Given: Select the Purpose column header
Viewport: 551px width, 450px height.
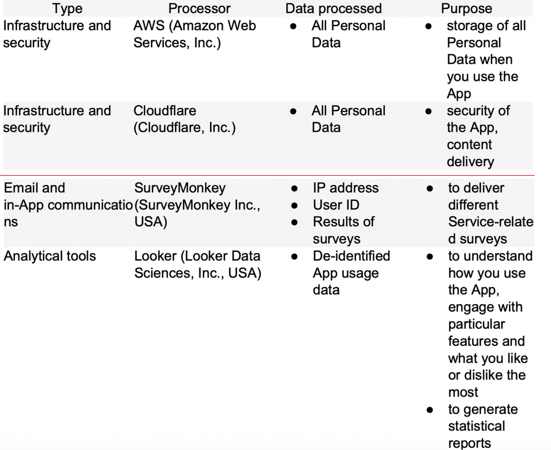Looking at the screenshot, I should [466, 8].
